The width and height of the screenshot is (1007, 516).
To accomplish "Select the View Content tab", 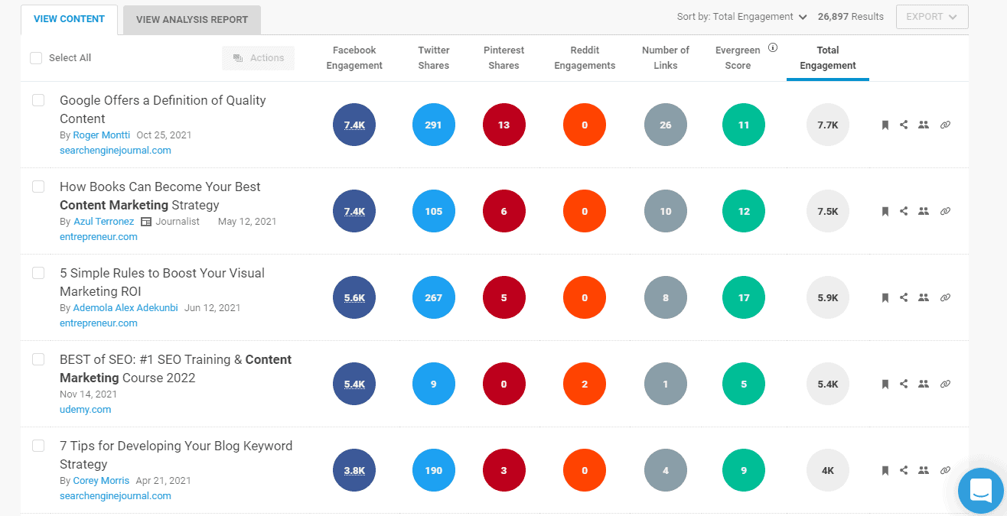I will pos(69,19).
